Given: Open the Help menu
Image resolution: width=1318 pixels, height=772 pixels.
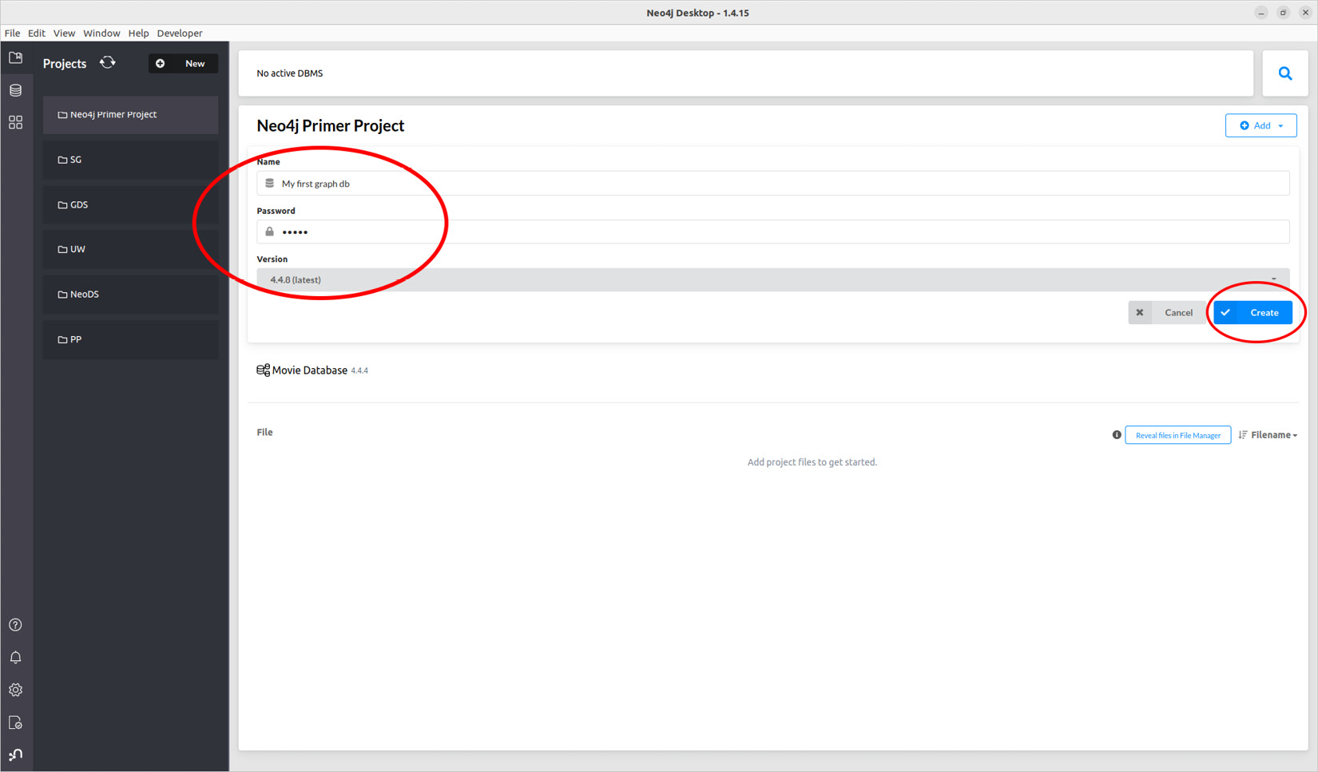Looking at the screenshot, I should point(138,33).
